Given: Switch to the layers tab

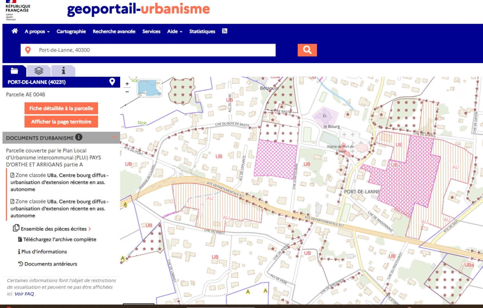Looking at the screenshot, I should [x=39, y=71].
